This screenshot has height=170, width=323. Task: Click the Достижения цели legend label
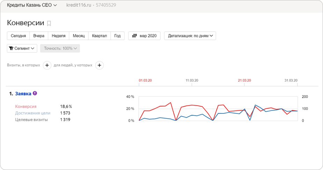click(x=33, y=113)
